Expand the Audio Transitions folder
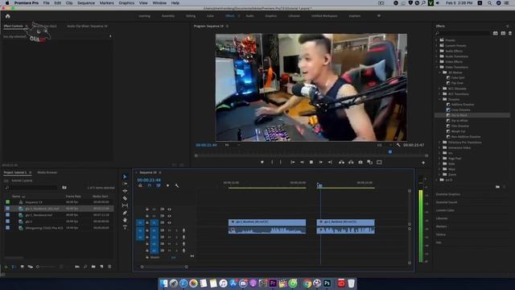 [x=437, y=56]
